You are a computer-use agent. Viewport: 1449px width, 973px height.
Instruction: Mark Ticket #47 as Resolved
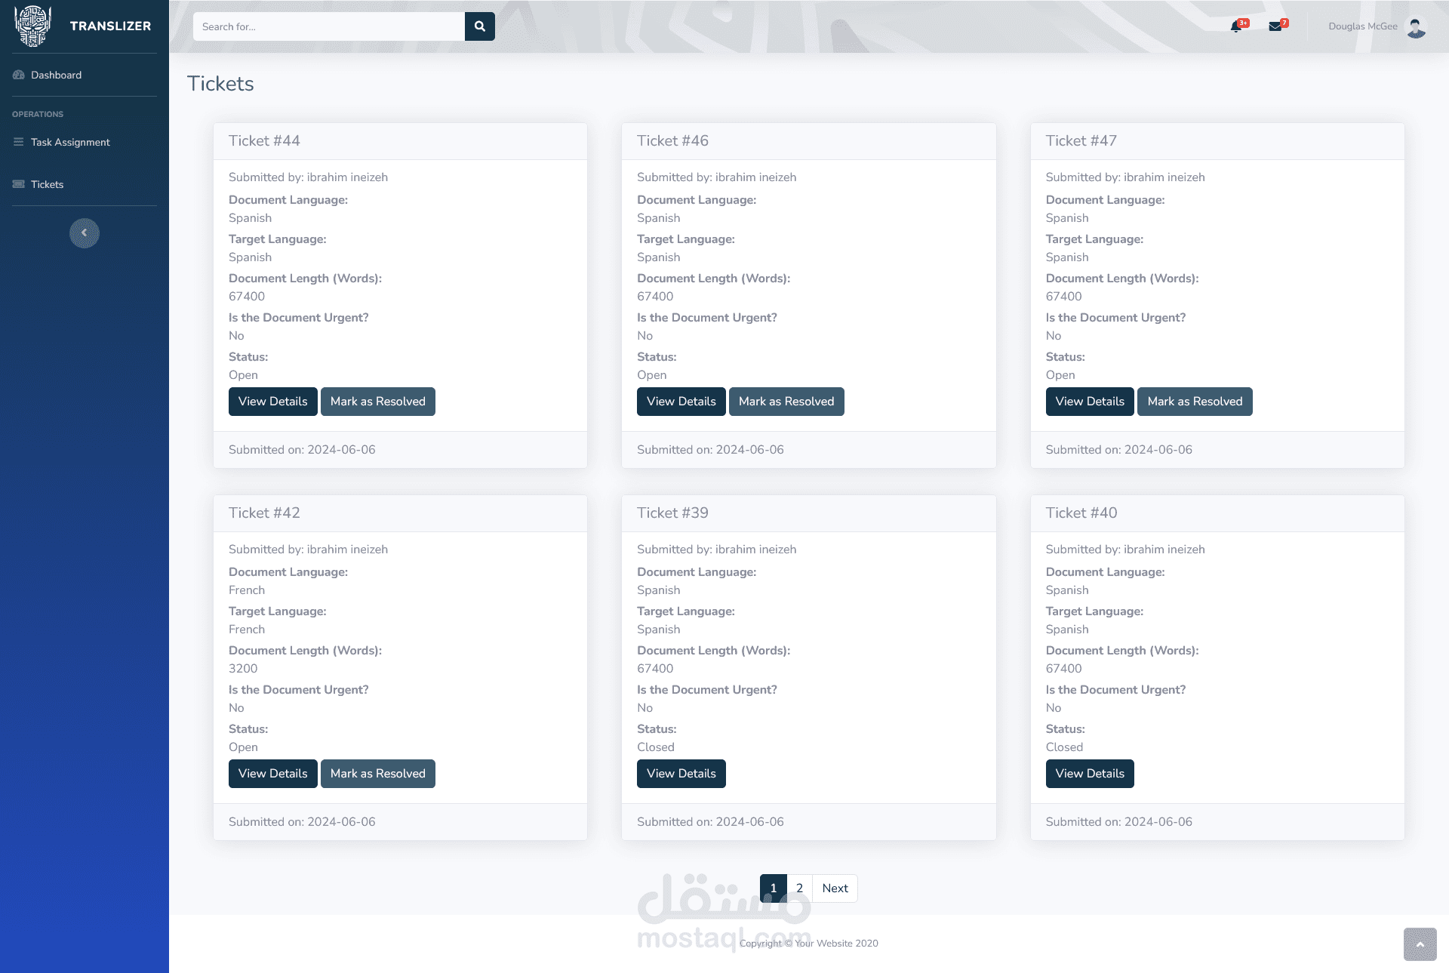tap(1194, 402)
